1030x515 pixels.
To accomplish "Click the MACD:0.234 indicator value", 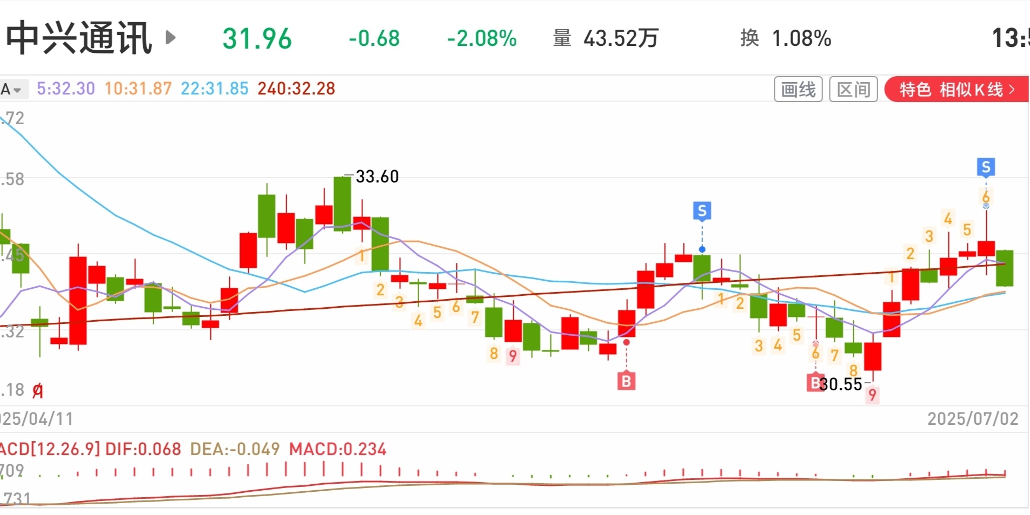I will [x=337, y=449].
